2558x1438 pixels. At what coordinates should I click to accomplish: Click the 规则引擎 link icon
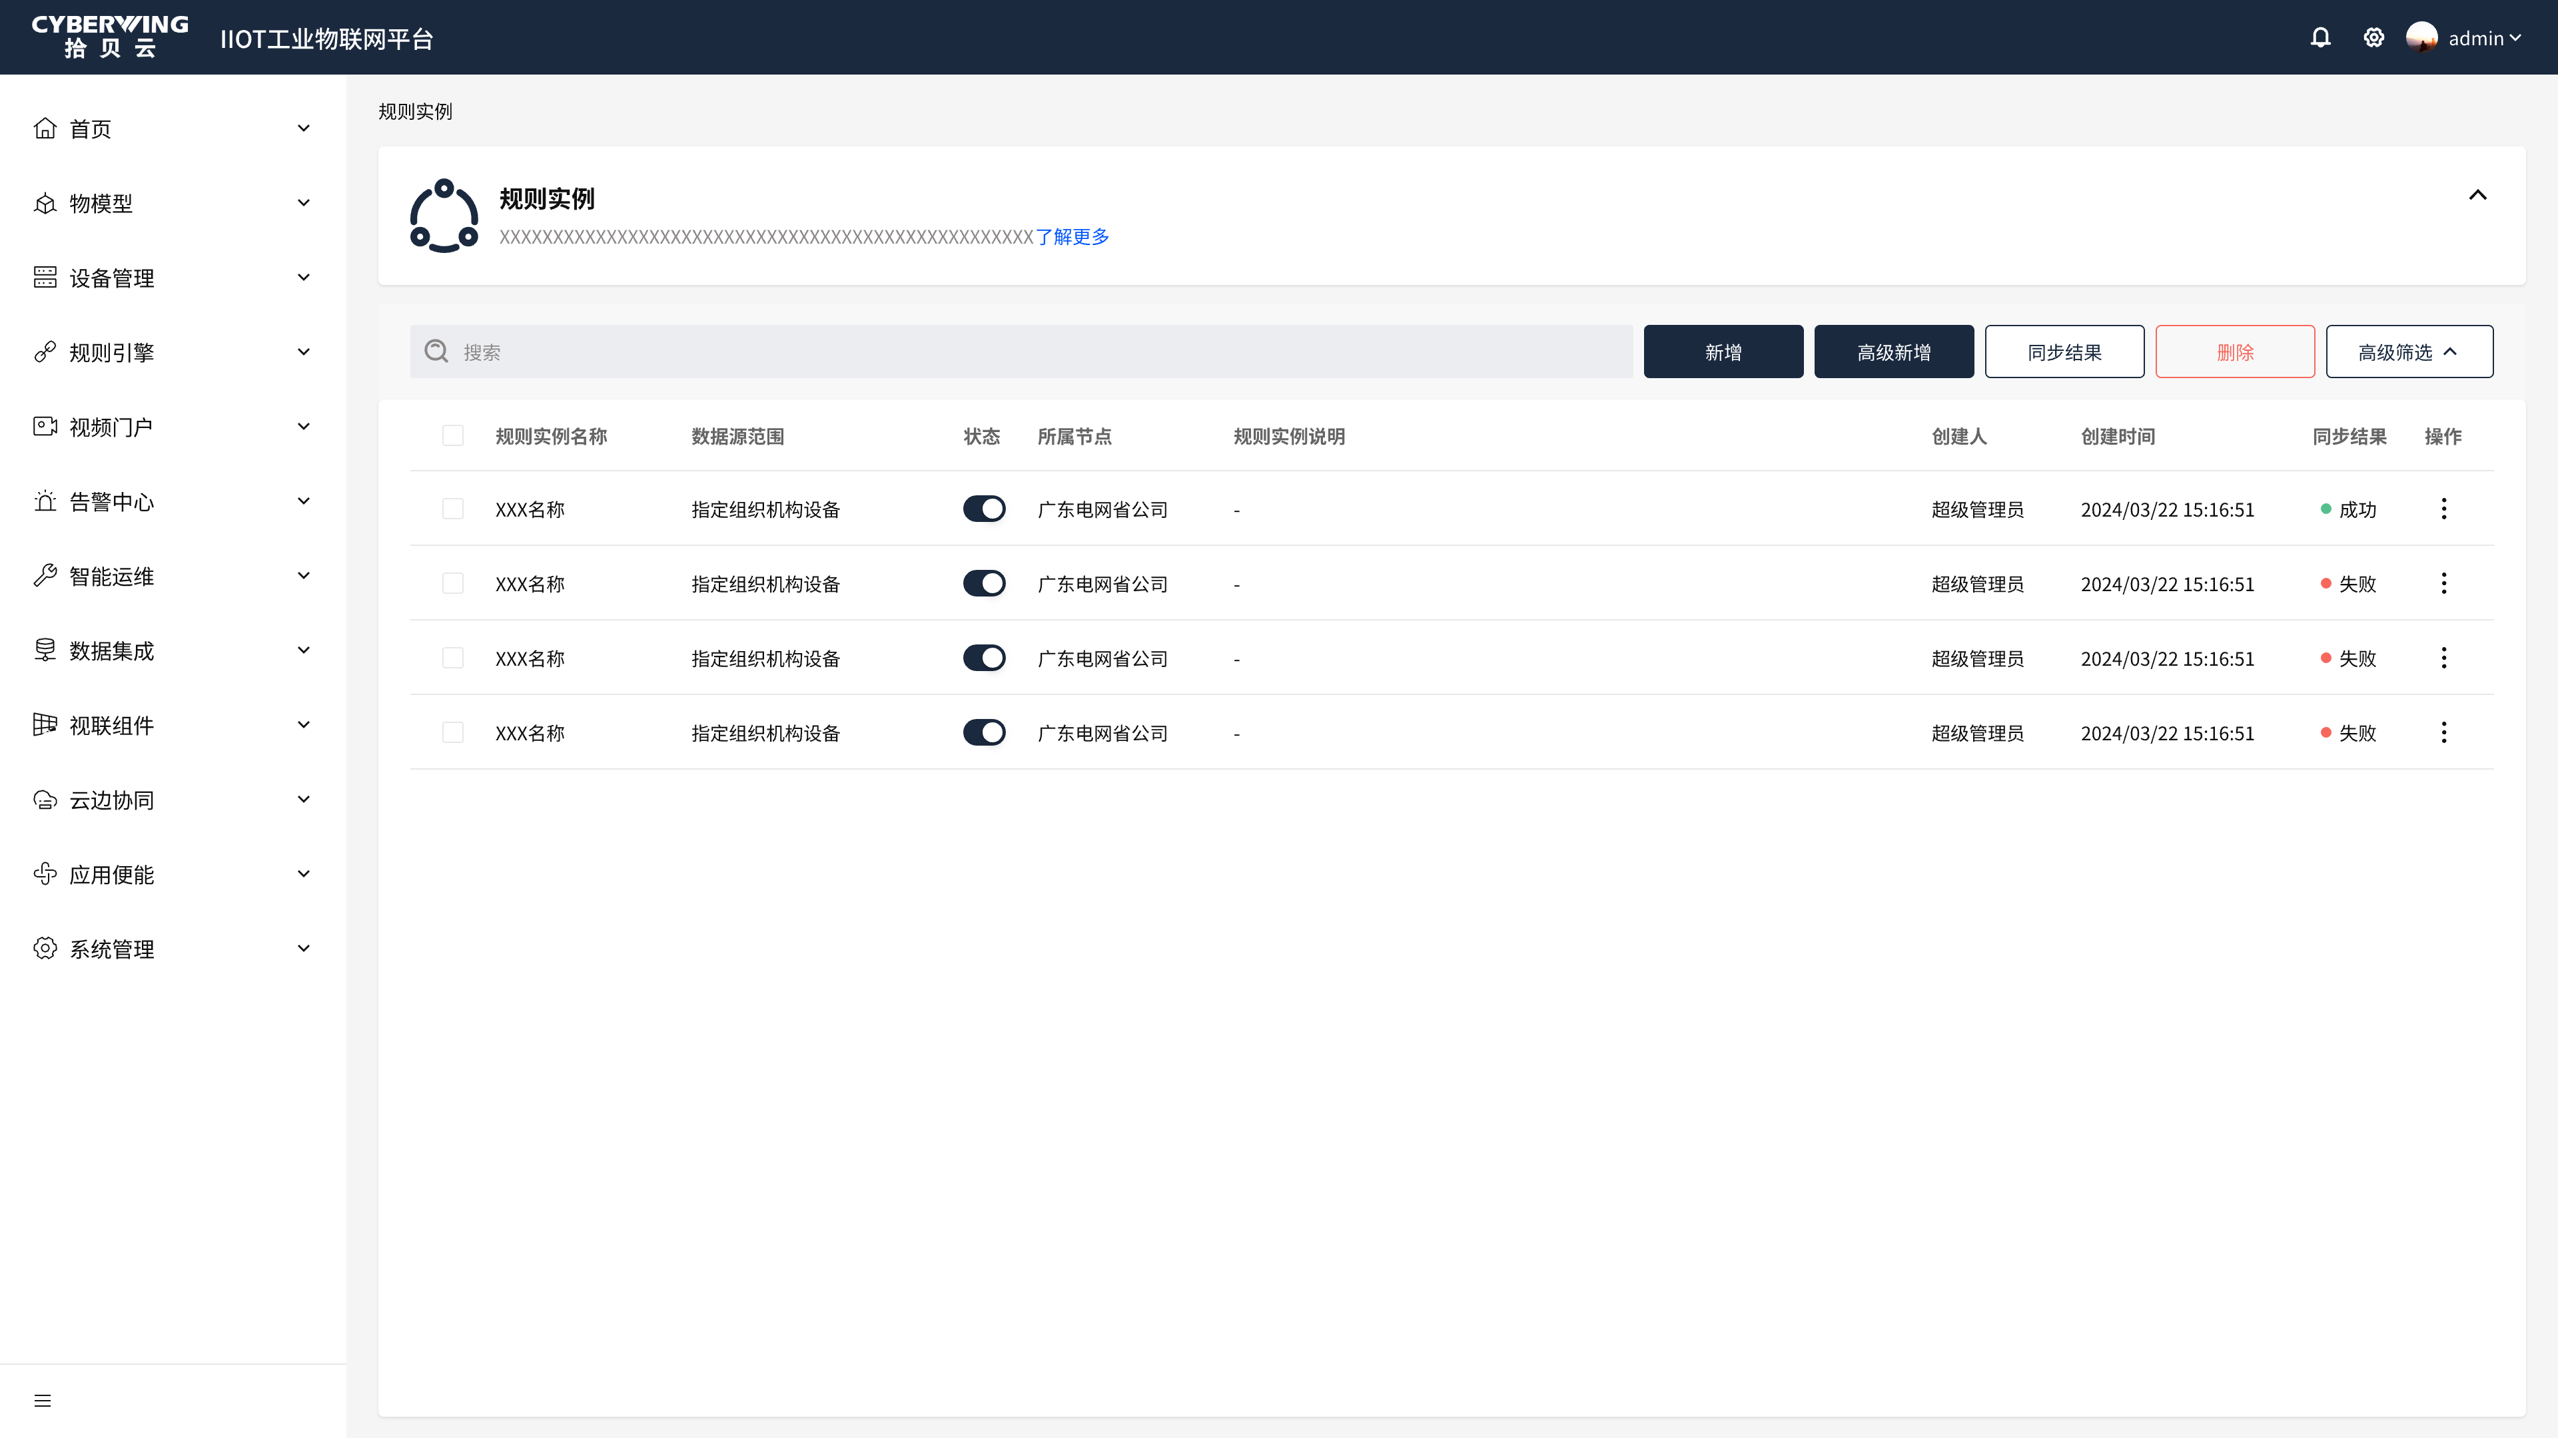pos(45,352)
